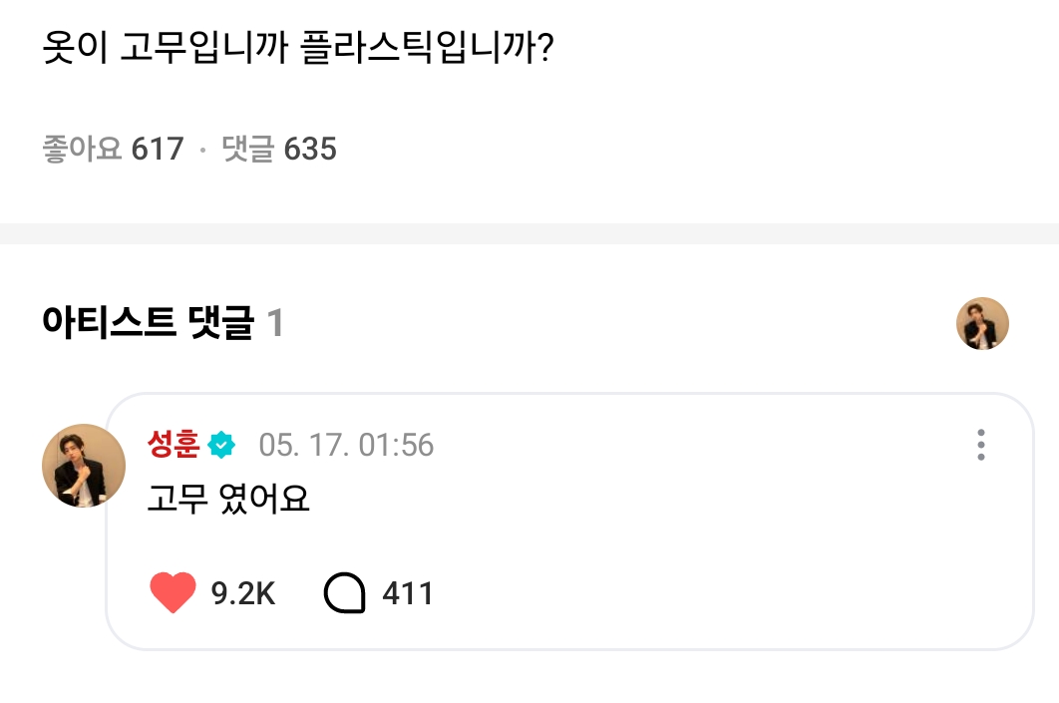Open replies via the speech bubble icon
Viewport: 1059px width, 703px height.
pyautogui.click(x=345, y=594)
